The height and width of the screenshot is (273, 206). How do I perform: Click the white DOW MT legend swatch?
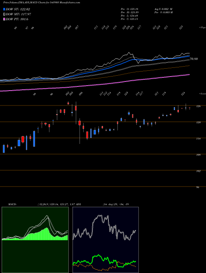(x=4, y=14)
